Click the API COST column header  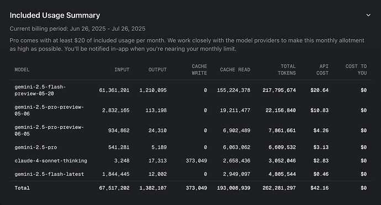[322, 70]
